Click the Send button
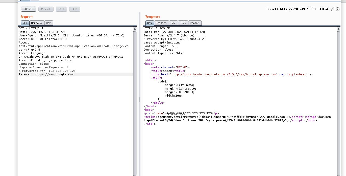 click(x=29, y=9)
